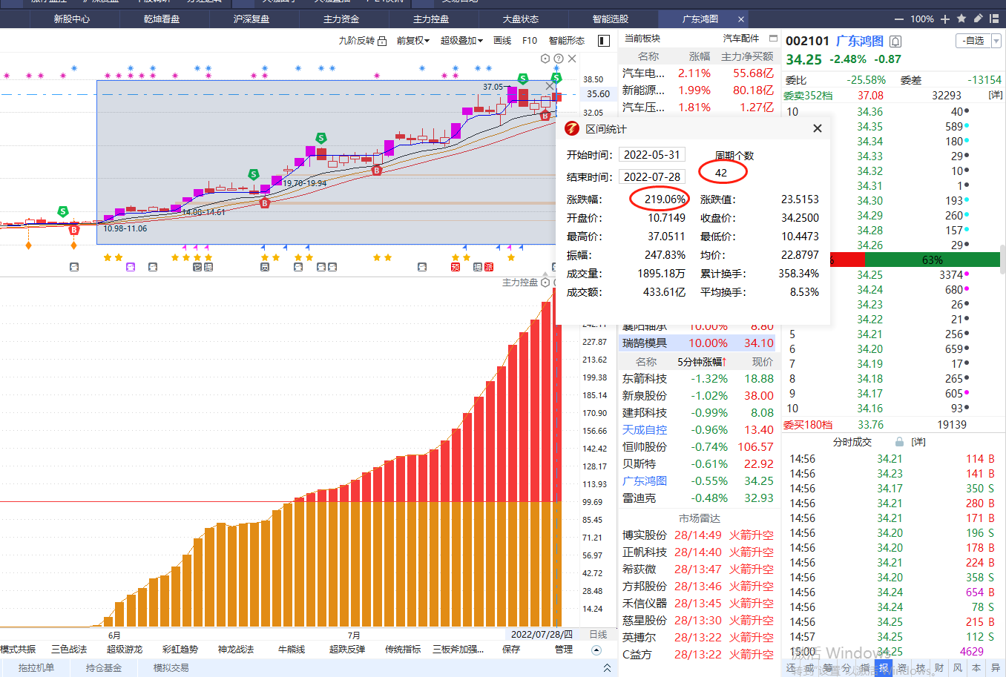Viewport: 1006px width, 677px height.
Task: Toggle the 九阶反转 lock indicator
Action: 382,41
